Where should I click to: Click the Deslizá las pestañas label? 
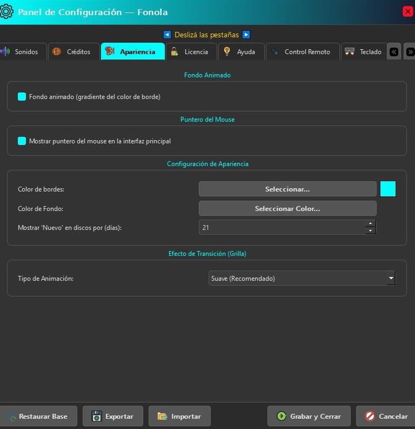coord(206,35)
